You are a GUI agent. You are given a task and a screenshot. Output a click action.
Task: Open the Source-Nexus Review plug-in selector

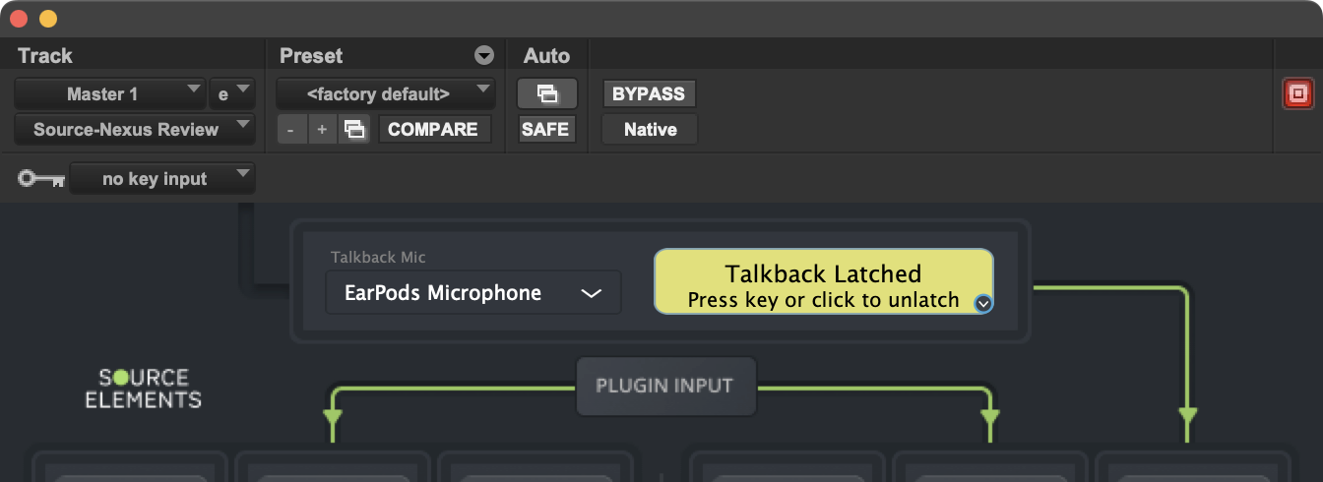(134, 129)
